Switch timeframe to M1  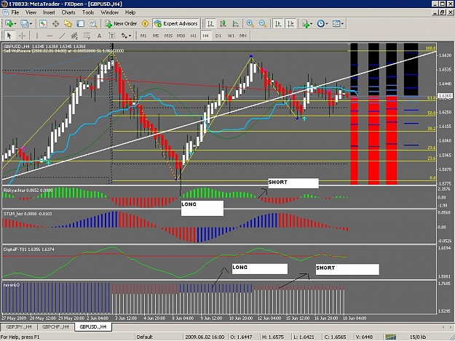[143, 36]
